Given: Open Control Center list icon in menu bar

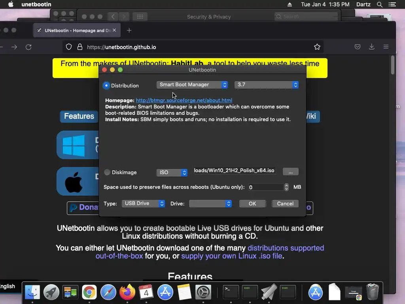Looking at the screenshot, I should tap(392, 4).
